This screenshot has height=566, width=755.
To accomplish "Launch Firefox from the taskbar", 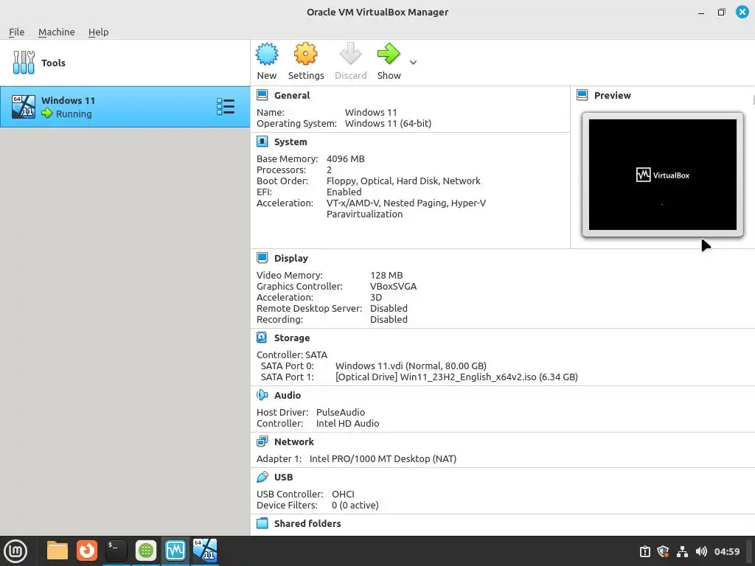I will coord(87,551).
